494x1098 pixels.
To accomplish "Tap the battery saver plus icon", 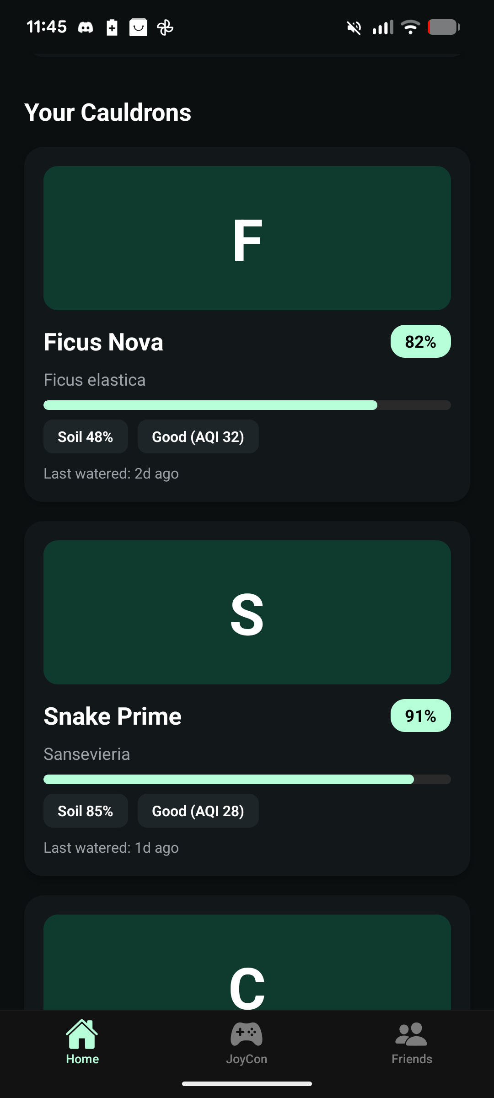I will 112,27.
